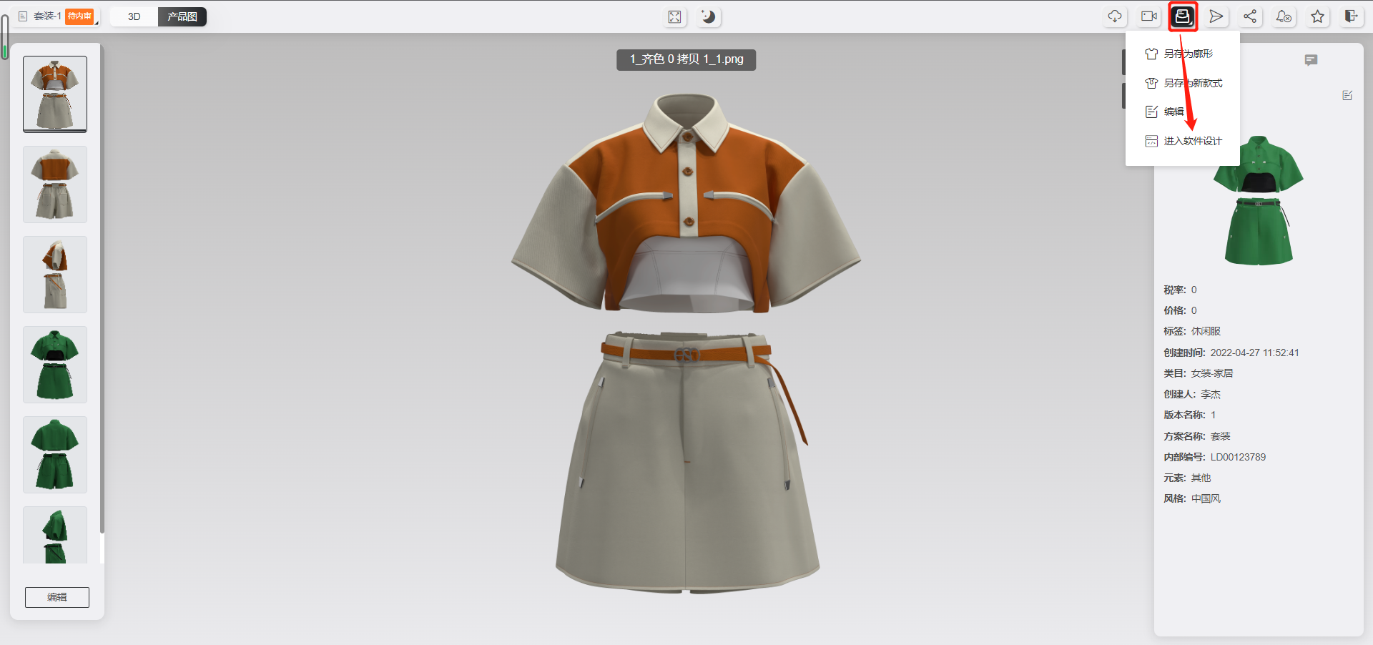
Task: Click the star favorite icon
Action: pyautogui.click(x=1317, y=16)
